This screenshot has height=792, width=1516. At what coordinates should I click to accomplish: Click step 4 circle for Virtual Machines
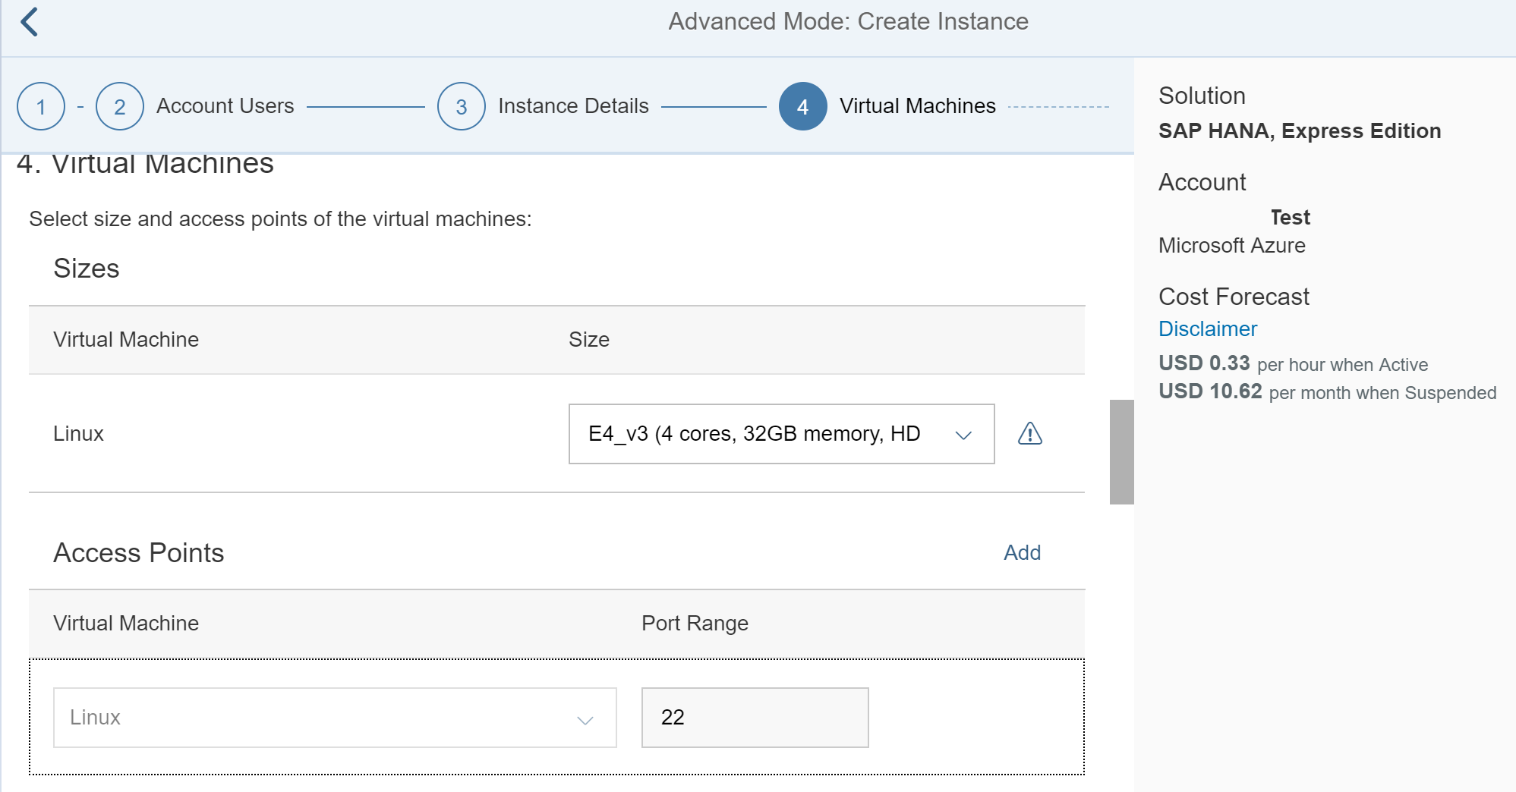pyautogui.click(x=802, y=106)
